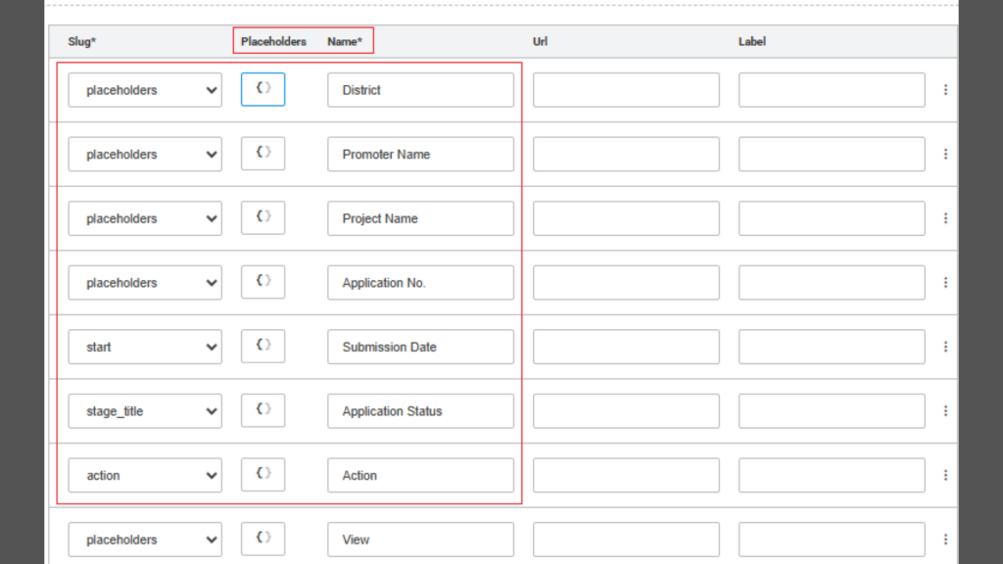Open placeholders picker for Action row
The image size is (1003, 564).
coord(263,475)
